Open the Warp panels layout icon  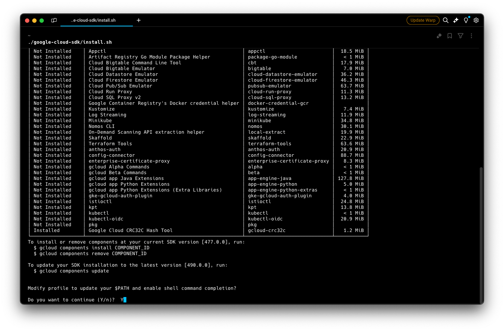click(x=54, y=20)
